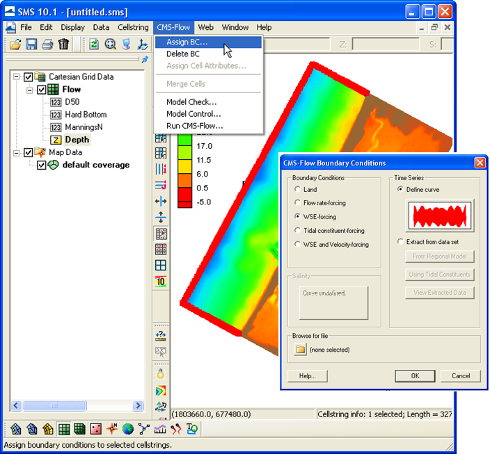Screen dimensions: 490x454
Task: Click the Frame magnifier icon
Action: 110,44
